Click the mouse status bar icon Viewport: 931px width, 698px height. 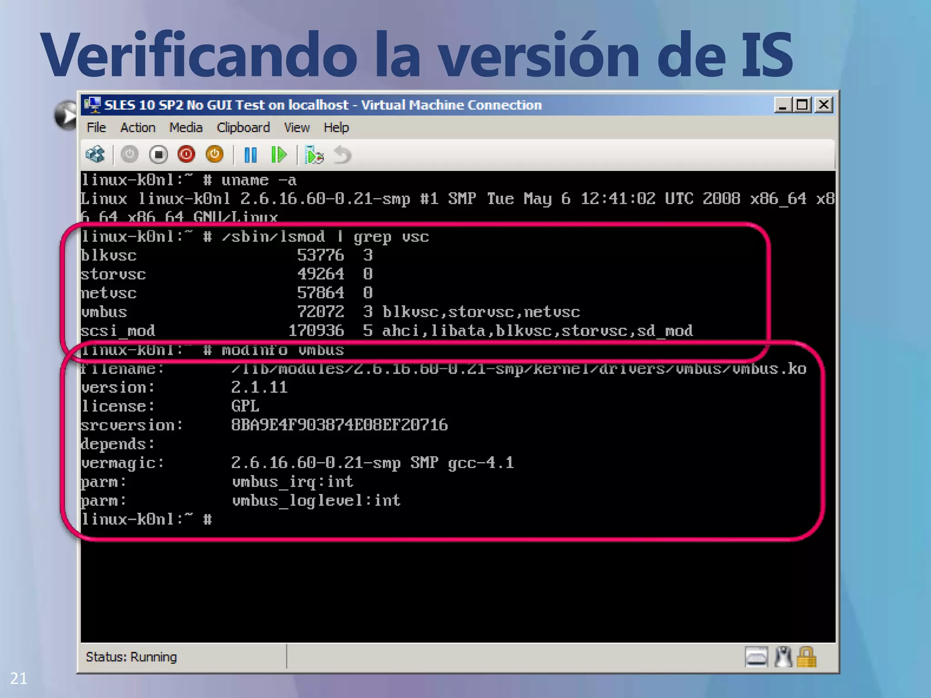[x=783, y=657]
